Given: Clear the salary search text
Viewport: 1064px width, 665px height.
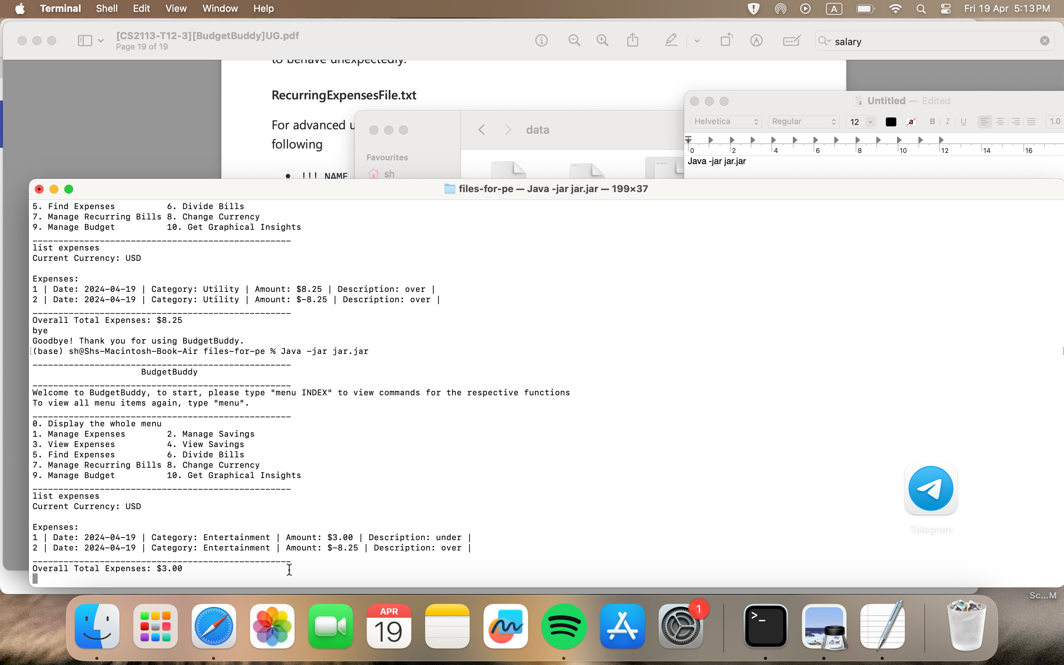Looking at the screenshot, I should tap(1045, 41).
